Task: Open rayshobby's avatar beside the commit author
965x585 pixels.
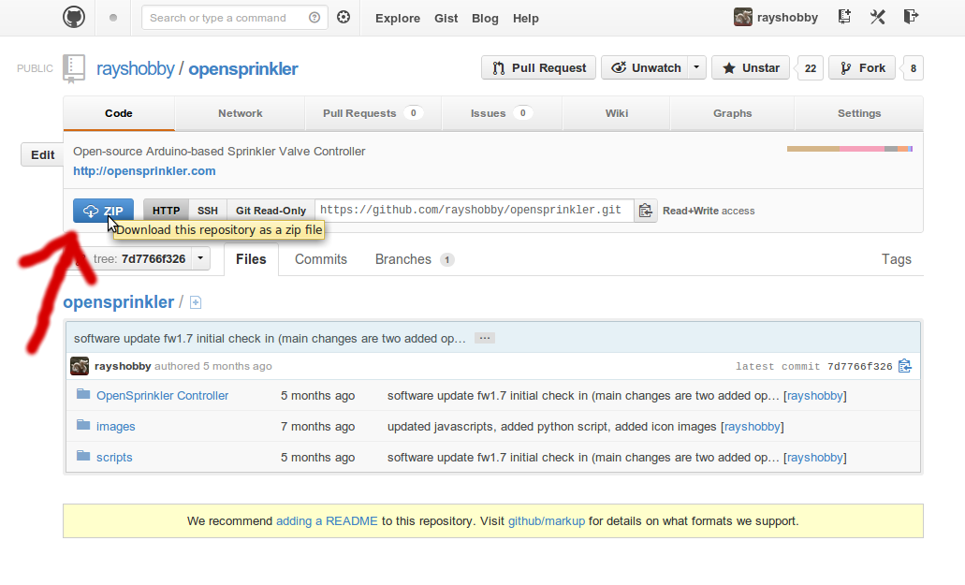Action: [80, 366]
